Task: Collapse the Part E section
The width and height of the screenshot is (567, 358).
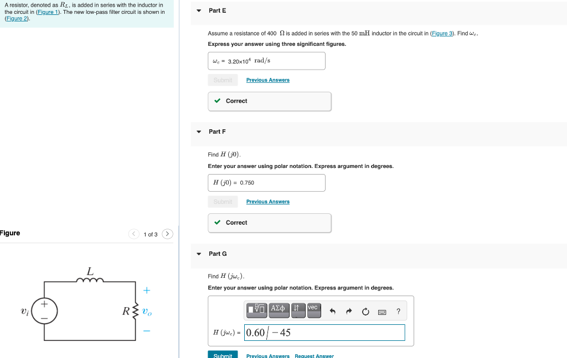Action: tap(198, 10)
